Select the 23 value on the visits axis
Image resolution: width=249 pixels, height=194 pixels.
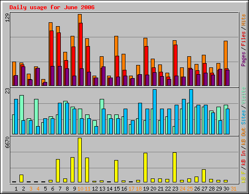tap(8, 91)
